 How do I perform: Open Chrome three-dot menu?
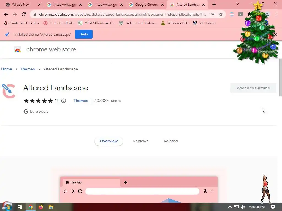click(276, 15)
